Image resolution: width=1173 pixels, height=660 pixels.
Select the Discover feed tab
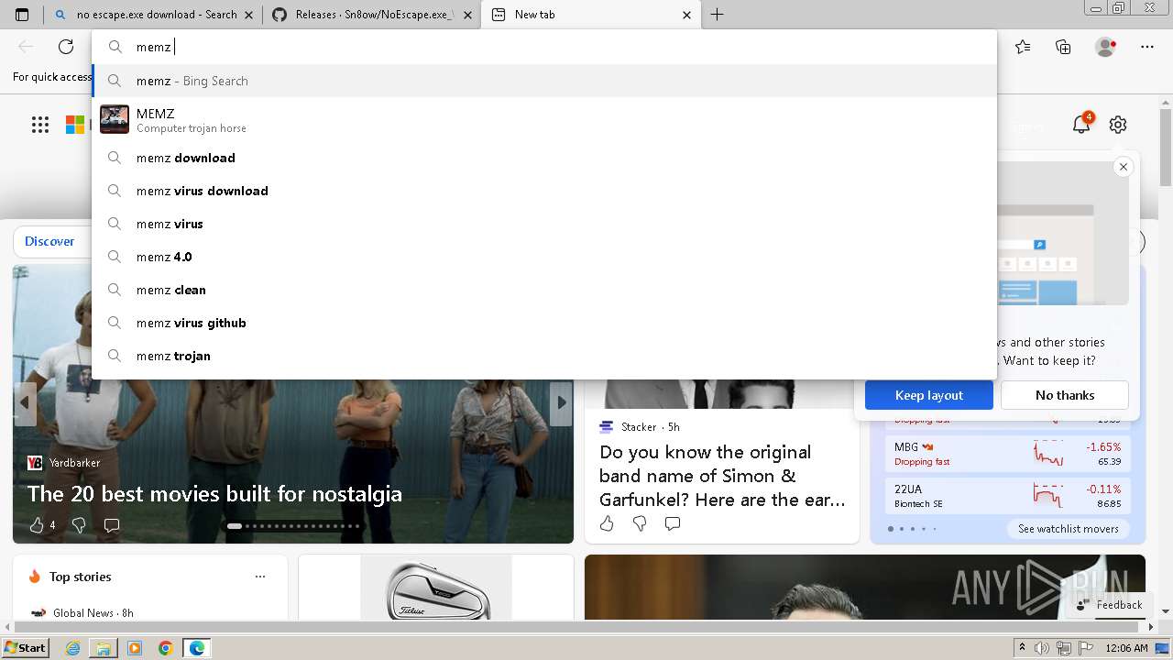coord(49,241)
